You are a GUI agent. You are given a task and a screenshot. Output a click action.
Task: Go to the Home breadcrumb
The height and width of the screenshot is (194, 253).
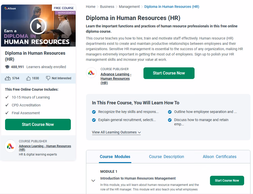[91, 7]
